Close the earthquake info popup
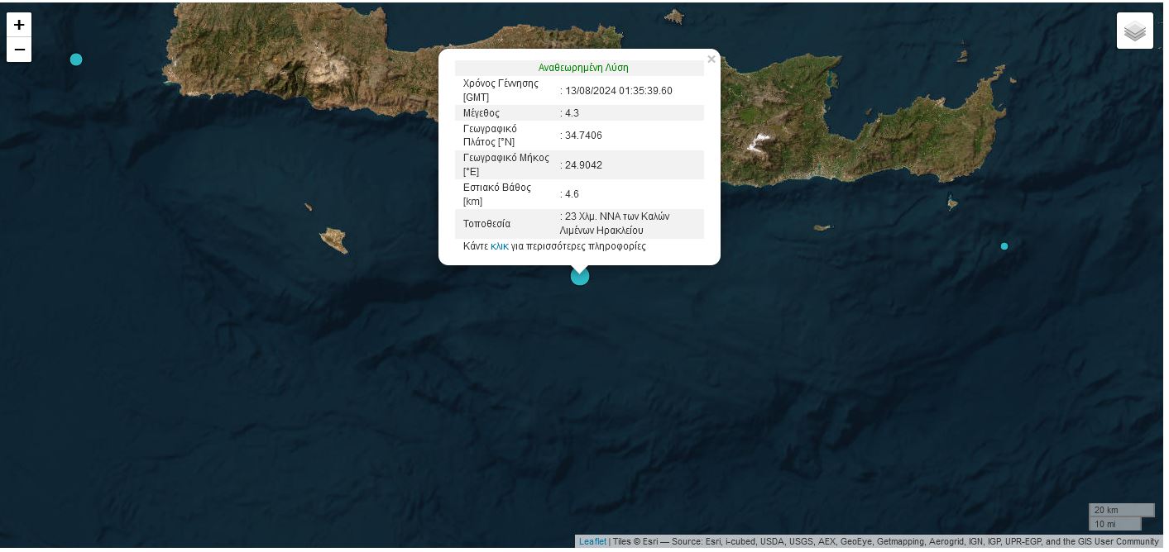 (711, 59)
